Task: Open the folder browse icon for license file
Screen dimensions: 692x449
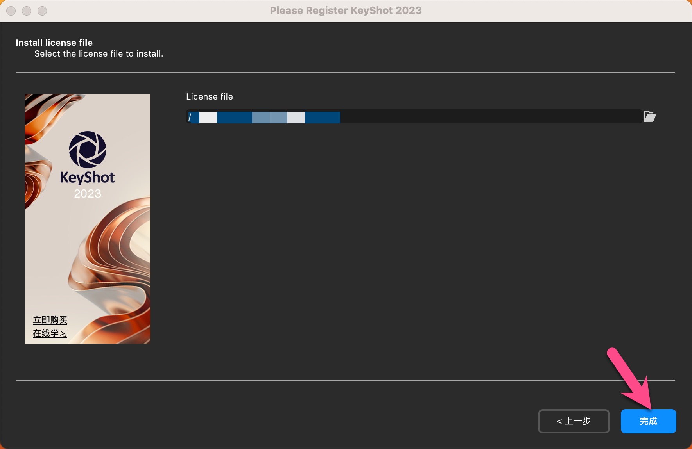Action: [649, 116]
